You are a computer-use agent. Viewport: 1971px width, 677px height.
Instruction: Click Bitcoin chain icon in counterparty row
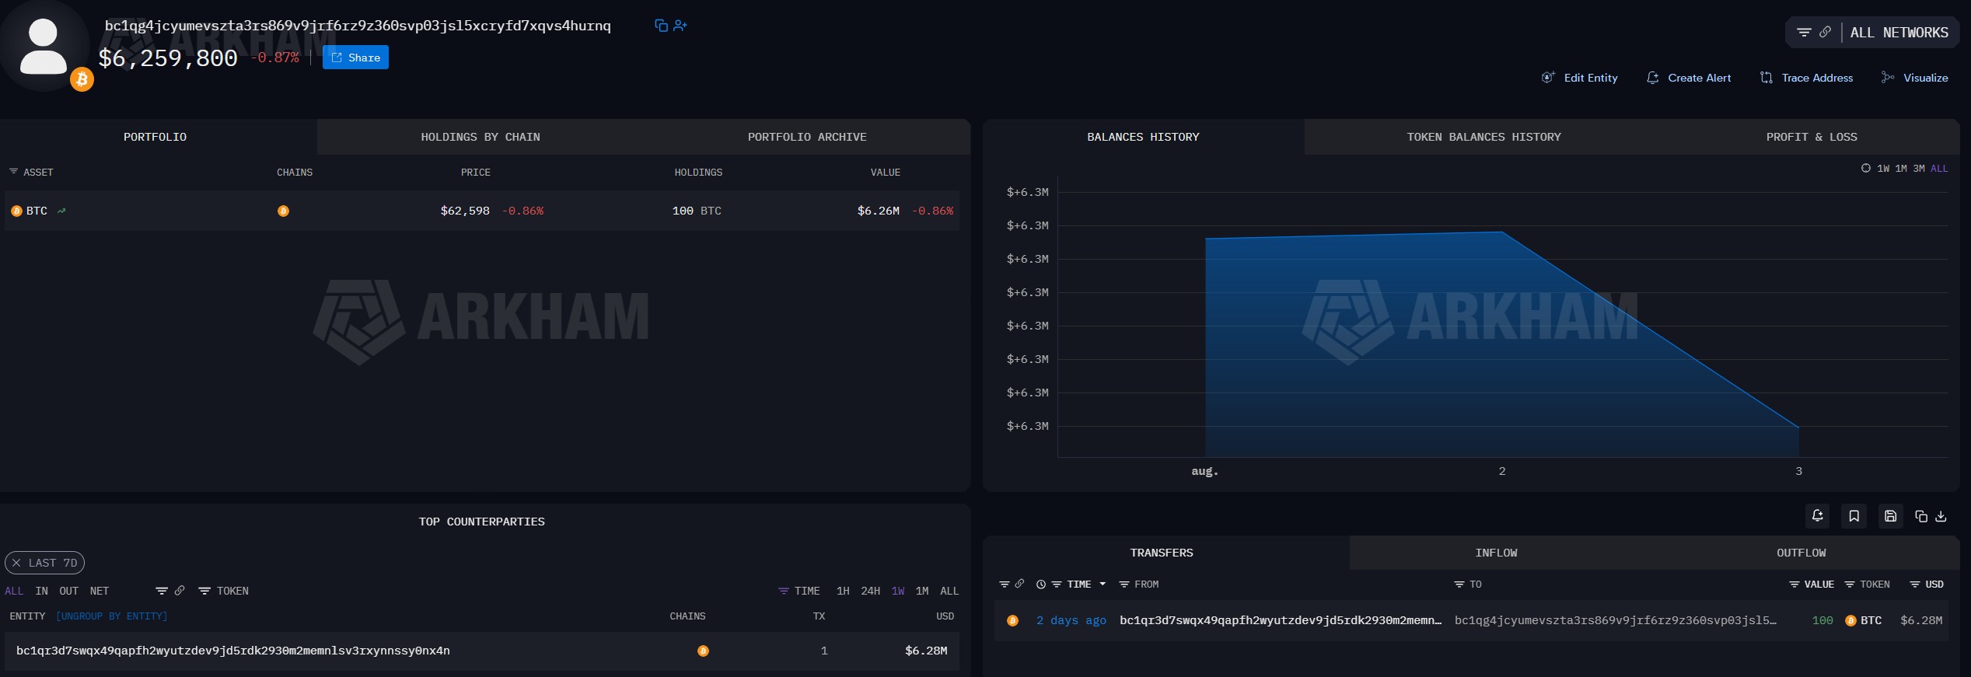tap(703, 651)
